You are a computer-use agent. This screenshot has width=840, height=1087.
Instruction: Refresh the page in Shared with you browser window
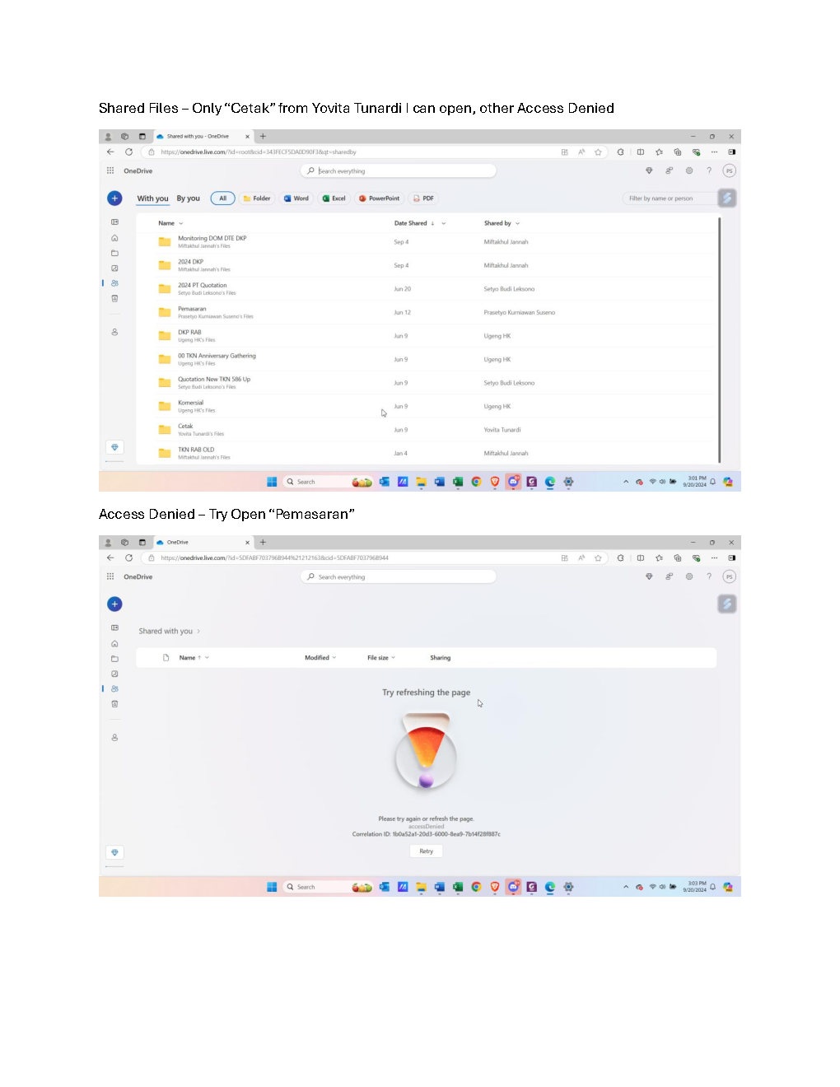[x=128, y=152]
